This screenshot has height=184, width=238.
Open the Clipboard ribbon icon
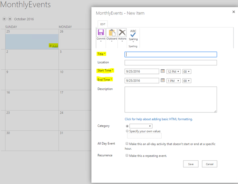[112, 32]
